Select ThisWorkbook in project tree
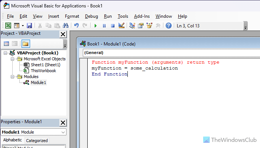The image size is (260, 148). 43,71
